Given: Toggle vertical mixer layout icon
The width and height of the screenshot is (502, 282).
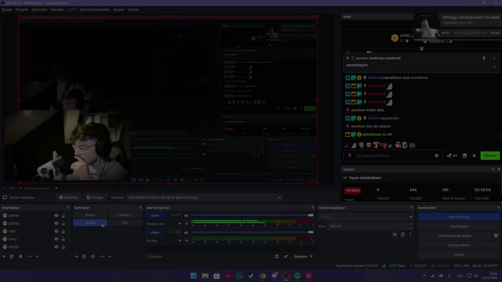Looking at the screenshot, I should (277, 257).
